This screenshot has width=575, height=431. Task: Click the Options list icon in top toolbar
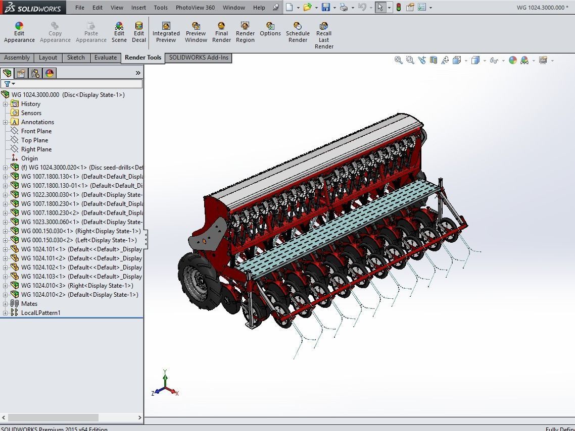(x=422, y=7)
